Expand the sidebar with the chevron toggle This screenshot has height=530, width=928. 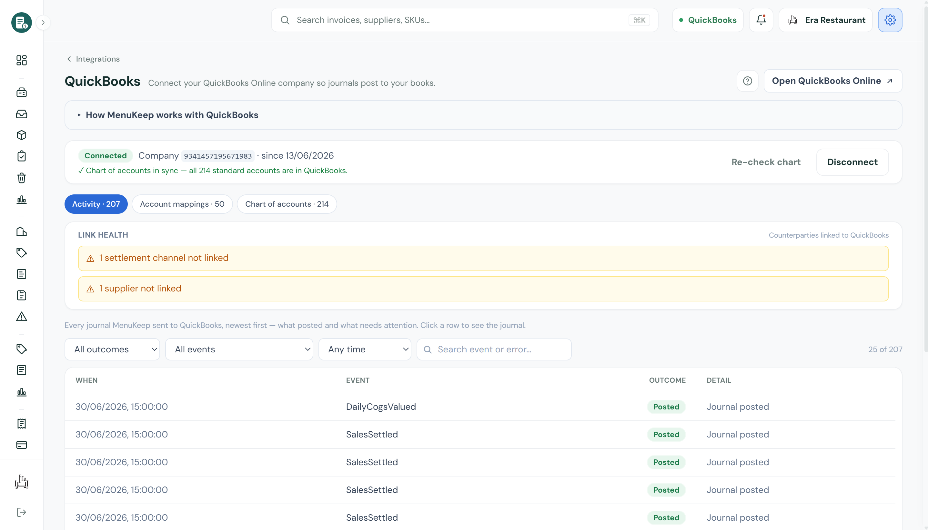[x=43, y=23]
